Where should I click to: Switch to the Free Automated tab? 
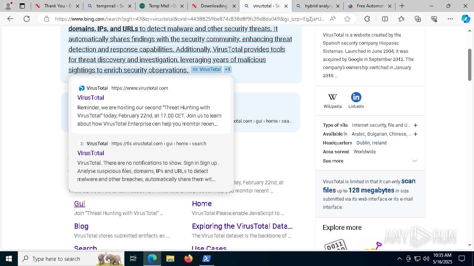(x=369, y=6)
